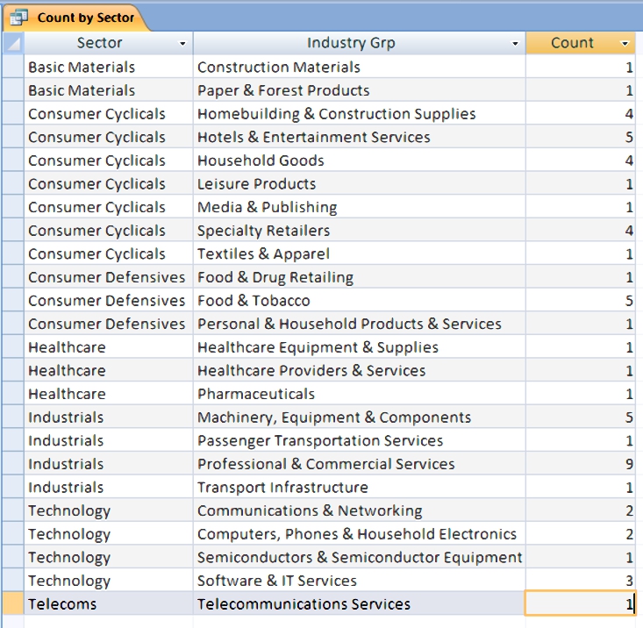Click count 5 for Hotels & Entertainment Services

(580, 137)
